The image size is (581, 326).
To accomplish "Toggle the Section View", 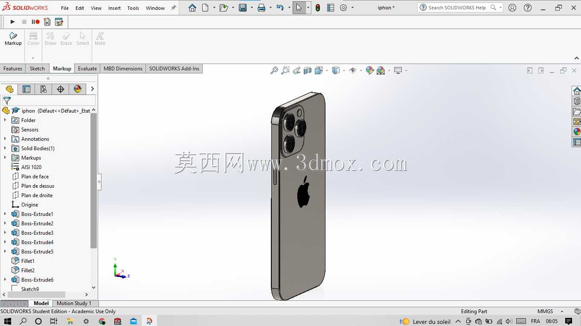I will [x=308, y=70].
